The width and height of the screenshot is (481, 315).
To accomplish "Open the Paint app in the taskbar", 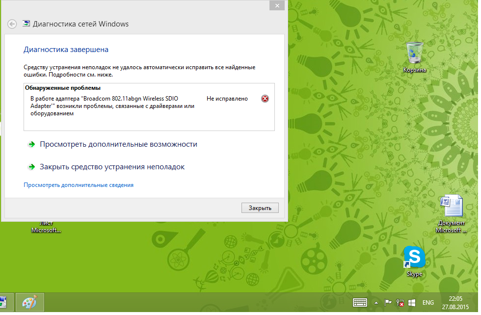I will pos(30,302).
